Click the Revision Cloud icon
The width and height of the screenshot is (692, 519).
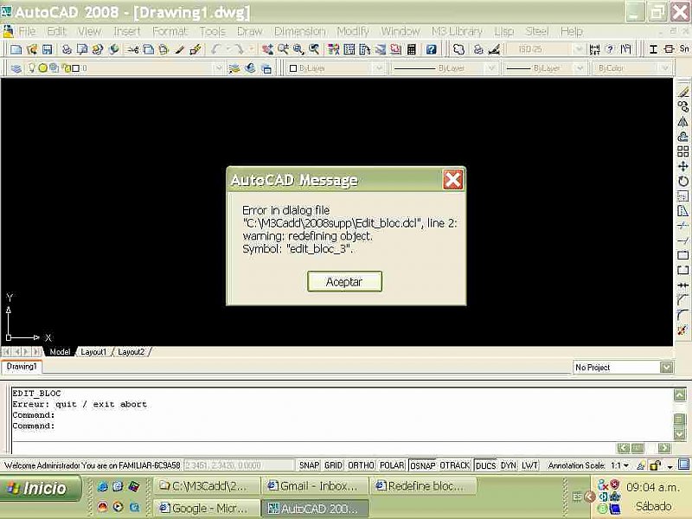tap(458, 49)
